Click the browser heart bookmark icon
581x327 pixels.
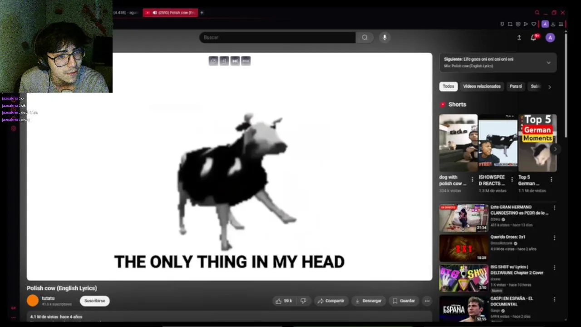click(x=534, y=24)
